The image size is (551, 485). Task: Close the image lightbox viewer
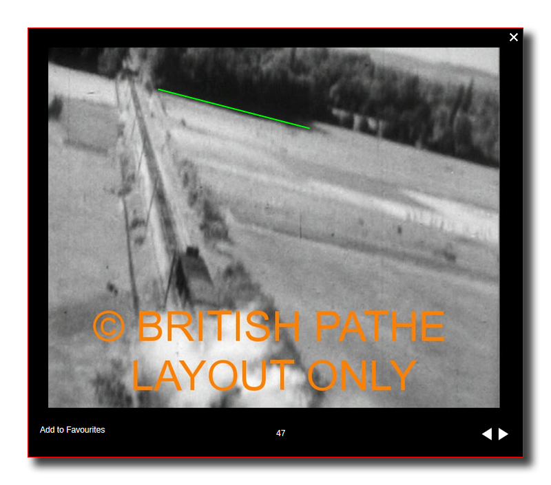click(513, 37)
